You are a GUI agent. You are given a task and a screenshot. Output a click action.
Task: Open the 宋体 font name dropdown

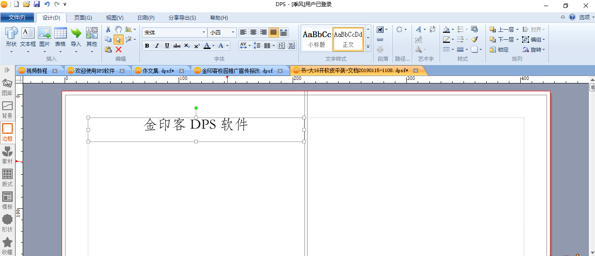click(x=174, y=32)
